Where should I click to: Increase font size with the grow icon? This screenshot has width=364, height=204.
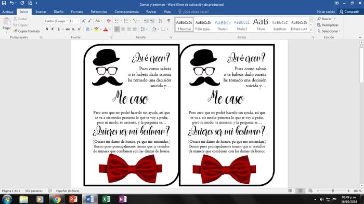84,21
